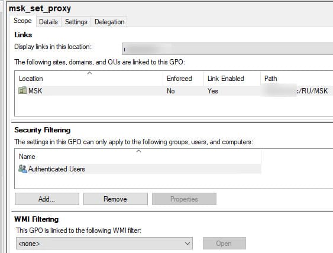Open the WMI filter dropdown arrow
Viewport: 333px width, 253px height.
click(x=187, y=243)
